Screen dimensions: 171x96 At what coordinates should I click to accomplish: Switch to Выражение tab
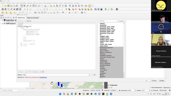[x=21, y=18]
